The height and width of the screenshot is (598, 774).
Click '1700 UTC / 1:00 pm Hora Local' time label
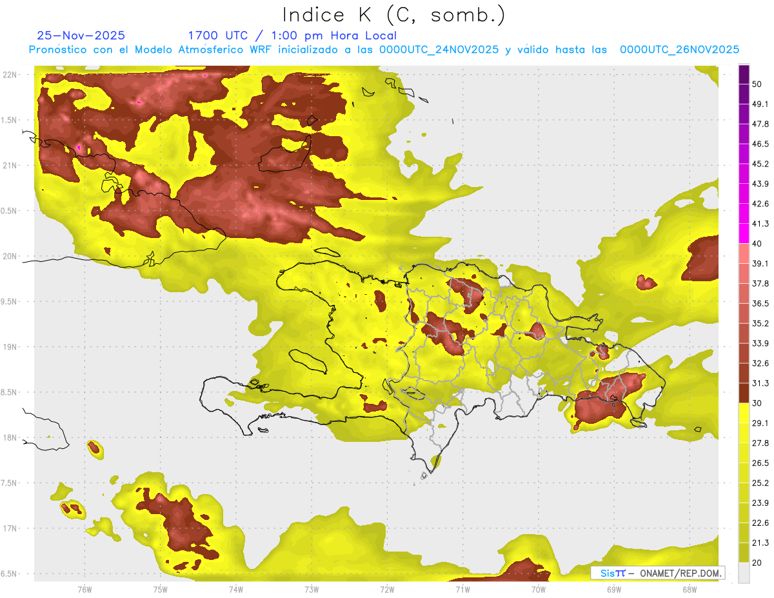pos(292,35)
